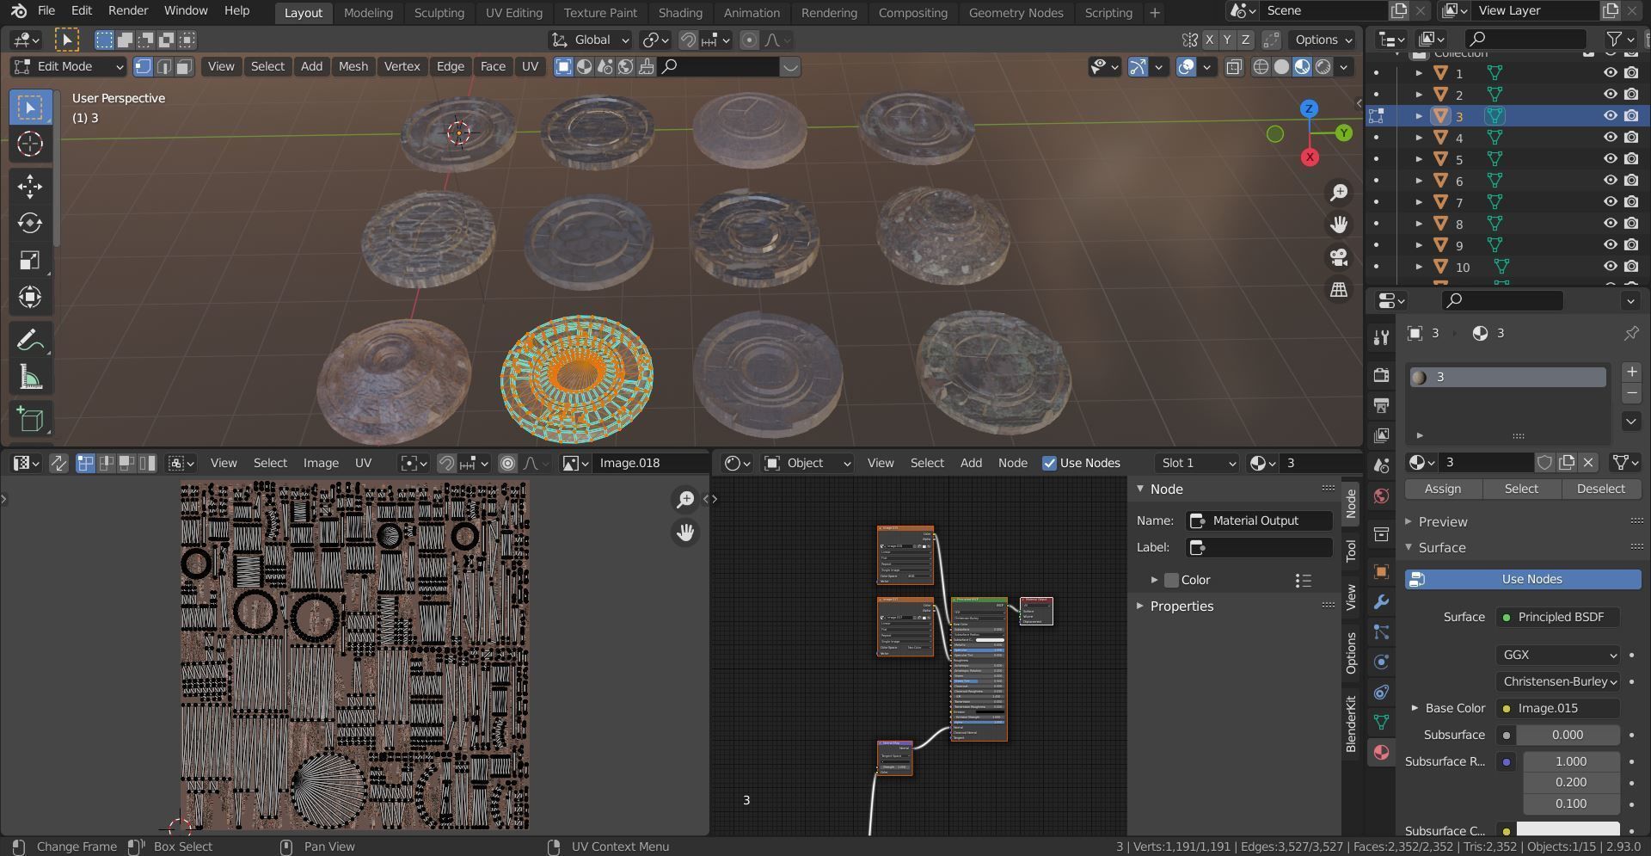Viewport: 1651px width, 856px height.
Task: Open the BlenderKit sidebar tab
Action: tap(1351, 724)
